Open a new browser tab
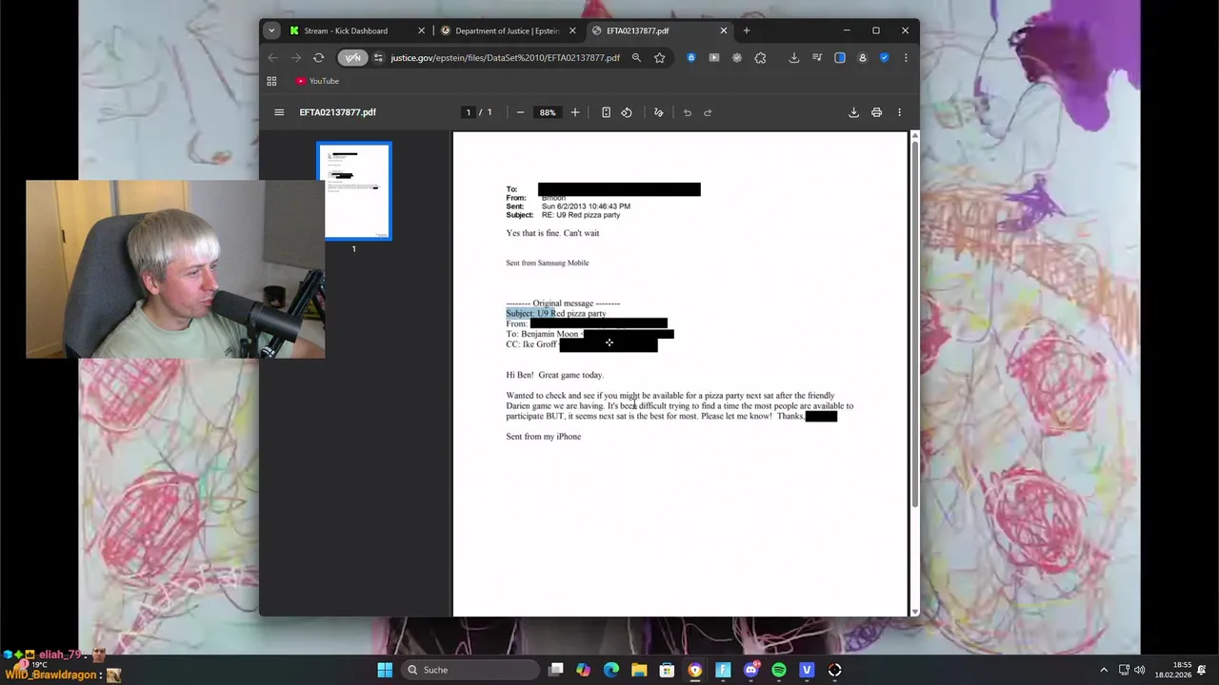 point(747,30)
